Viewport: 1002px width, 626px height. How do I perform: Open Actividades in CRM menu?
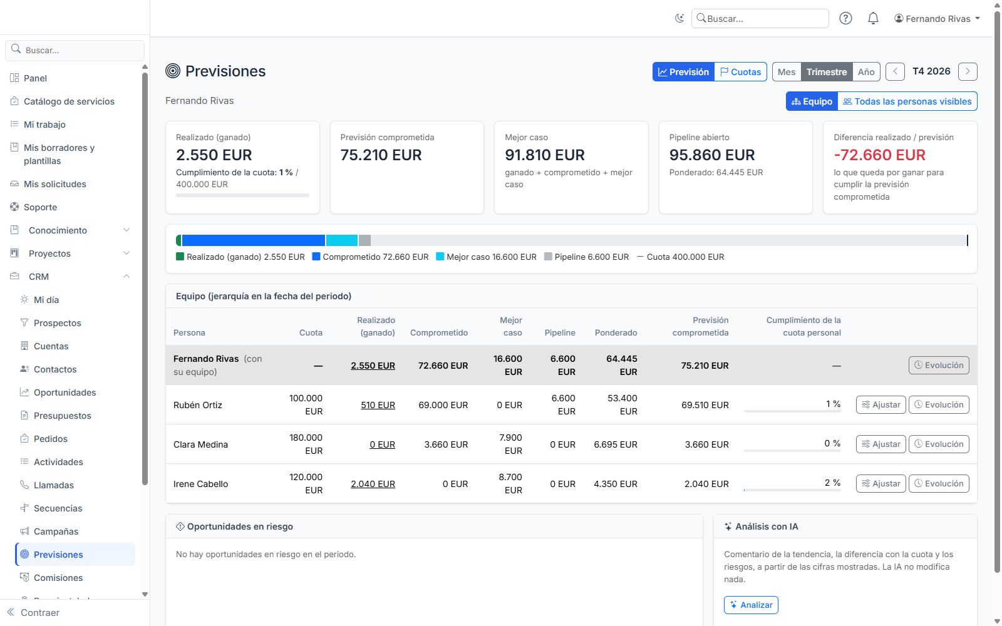75,462
